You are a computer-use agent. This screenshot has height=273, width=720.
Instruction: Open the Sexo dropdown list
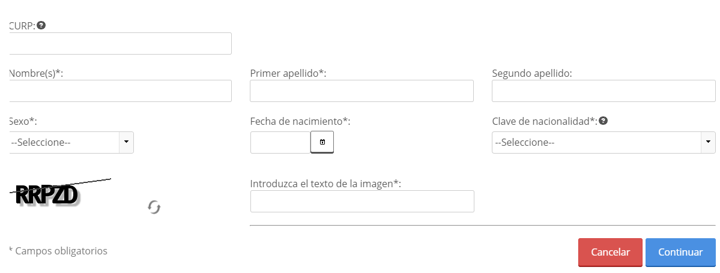pos(66,142)
